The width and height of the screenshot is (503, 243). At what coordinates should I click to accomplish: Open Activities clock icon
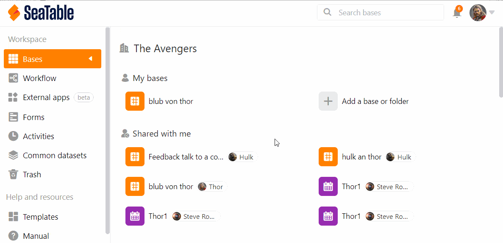tap(14, 136)
